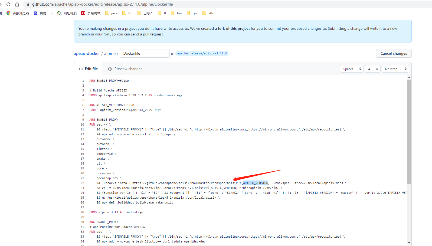The width and height of the screenshot is (432, 246).
Task: Open the 网址导航 bookmark
Action: click(67, 13)
